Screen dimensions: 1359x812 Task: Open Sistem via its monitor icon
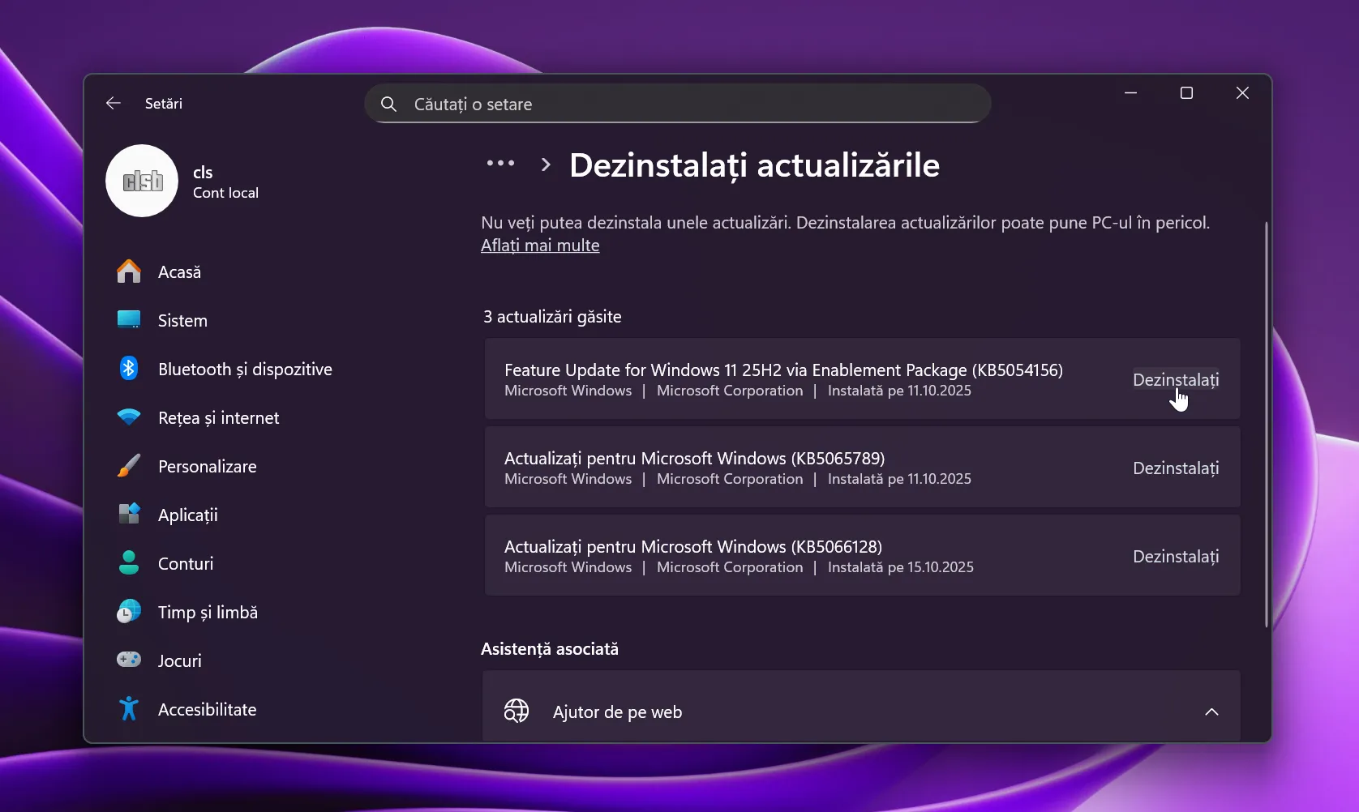(x=129, y=320)
